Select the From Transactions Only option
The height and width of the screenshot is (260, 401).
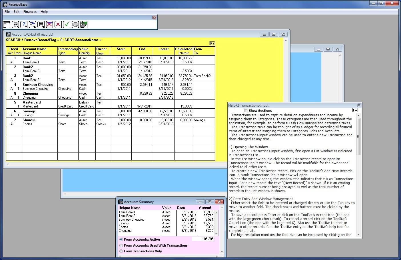point(121,251)
